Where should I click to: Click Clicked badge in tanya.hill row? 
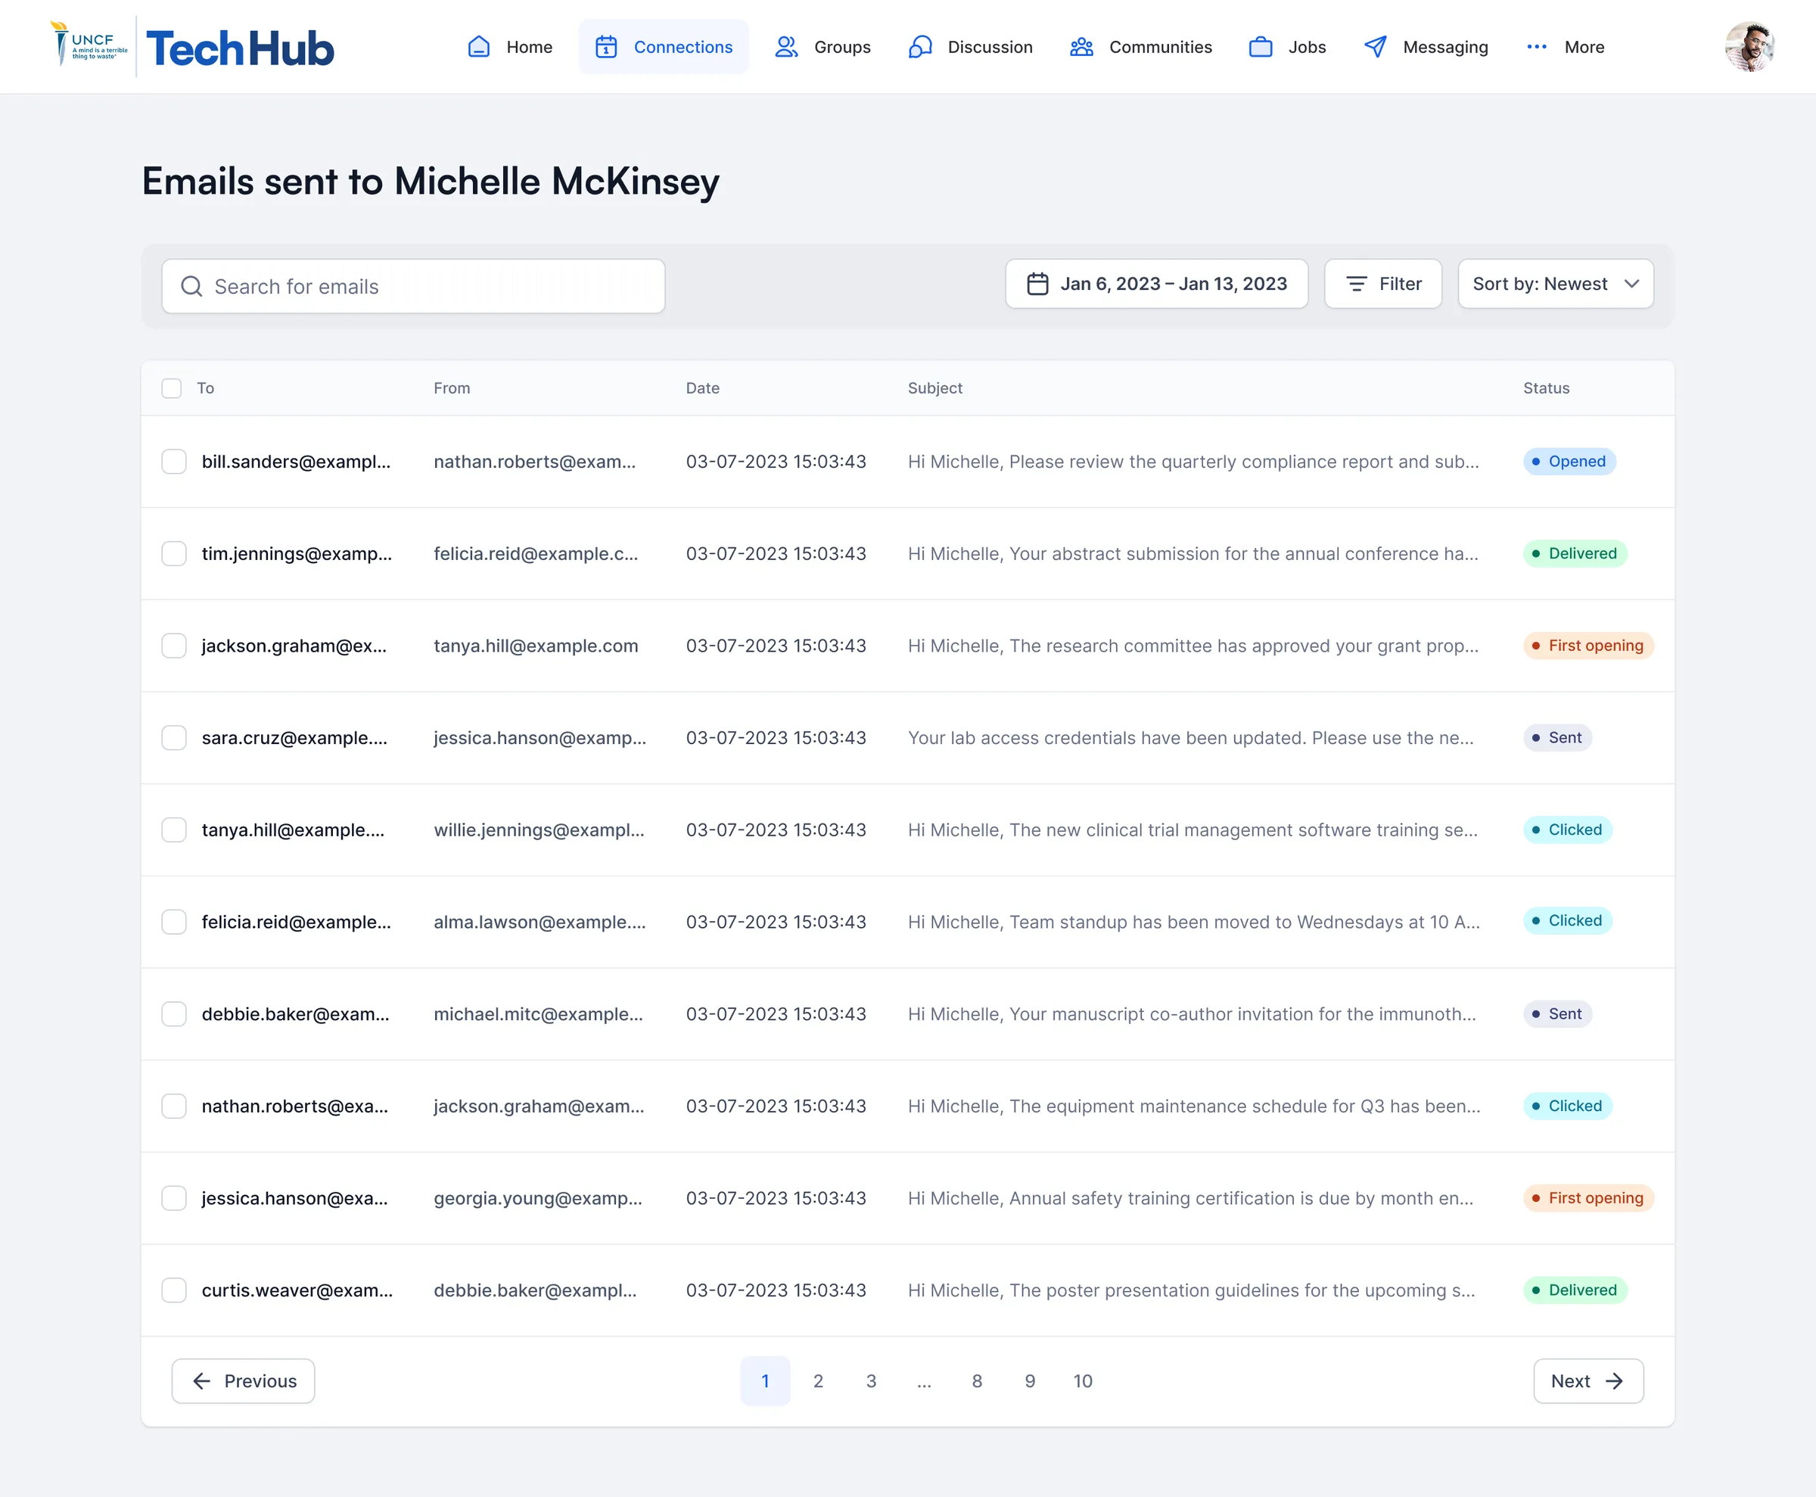pyautogui.click(x=1568, y=829)
